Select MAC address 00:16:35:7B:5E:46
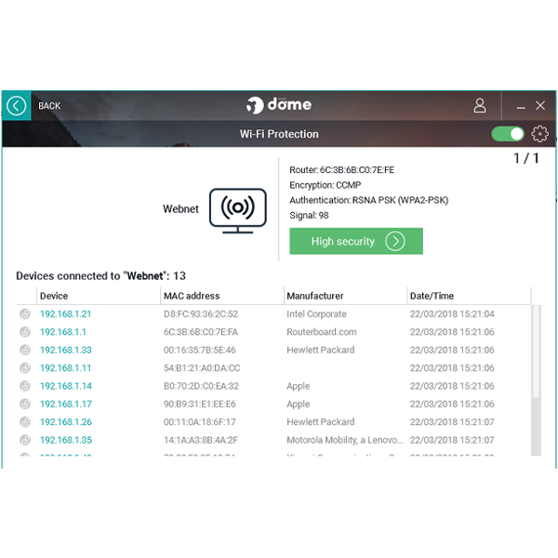The width and height of the screenshot is (558, 558). (x=200, y=351)
